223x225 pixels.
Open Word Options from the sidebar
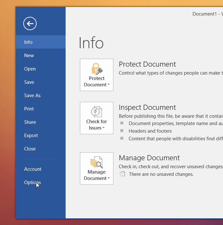click(x=32, y=182)
